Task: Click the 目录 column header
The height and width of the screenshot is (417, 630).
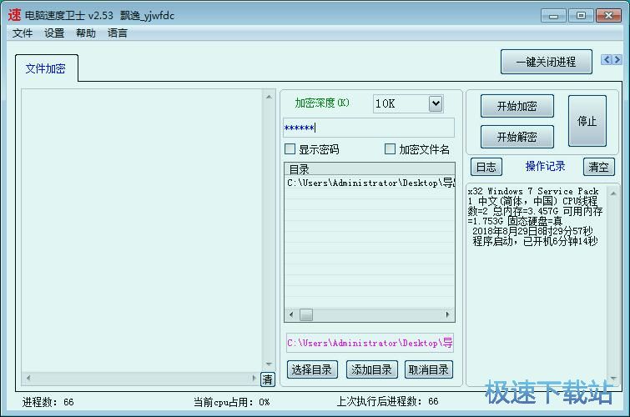Action: [x=370, y=168]
